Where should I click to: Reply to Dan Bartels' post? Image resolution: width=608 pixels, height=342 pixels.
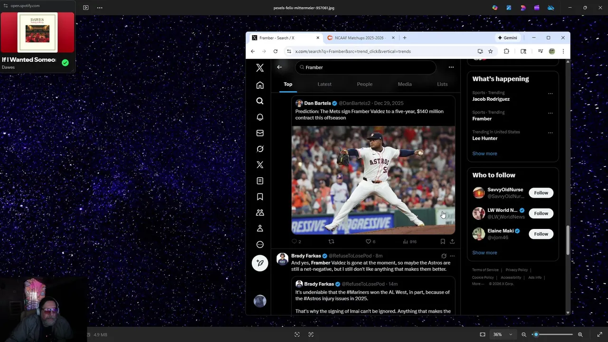296,241
